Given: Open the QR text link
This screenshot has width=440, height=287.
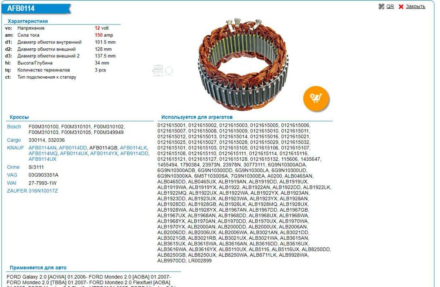Looking at the screenshot, I should pyautogui.click(x=390, y=7).
